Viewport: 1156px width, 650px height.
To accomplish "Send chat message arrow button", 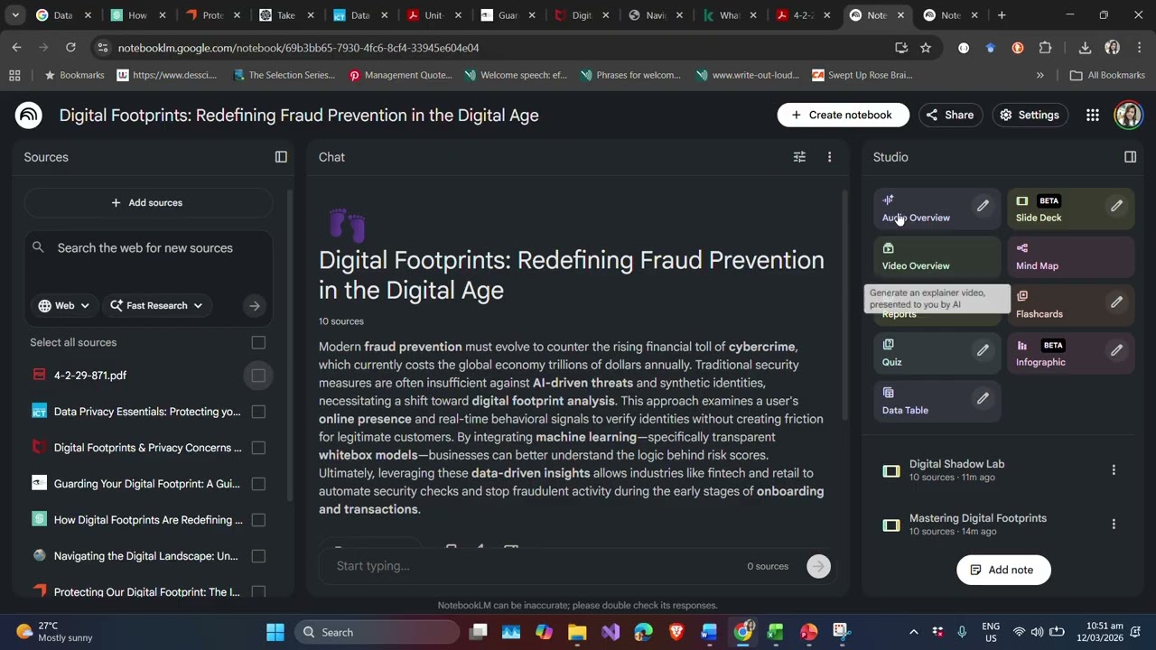I will 818,566.
